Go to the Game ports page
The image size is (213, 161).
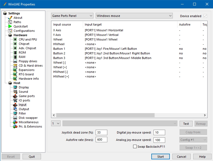tap(27, 96)
